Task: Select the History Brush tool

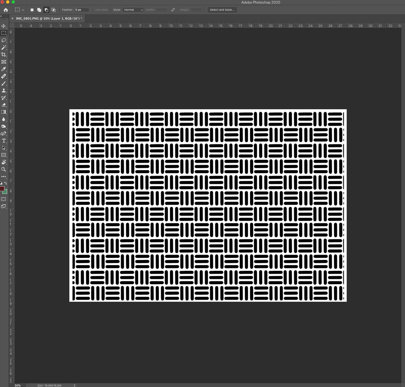Action: click(4, 98)
